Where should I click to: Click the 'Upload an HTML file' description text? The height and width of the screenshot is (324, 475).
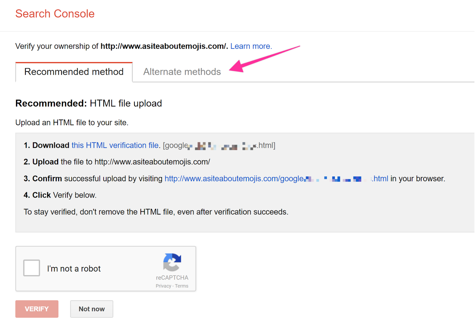pyautogui.click(x=72, y=122)
